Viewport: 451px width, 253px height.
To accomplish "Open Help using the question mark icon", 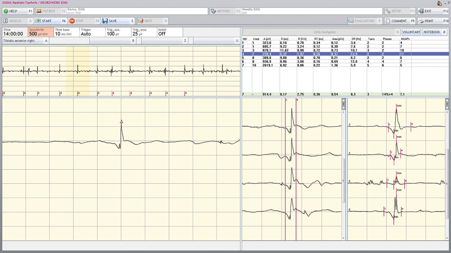I will tap(6, 11).
